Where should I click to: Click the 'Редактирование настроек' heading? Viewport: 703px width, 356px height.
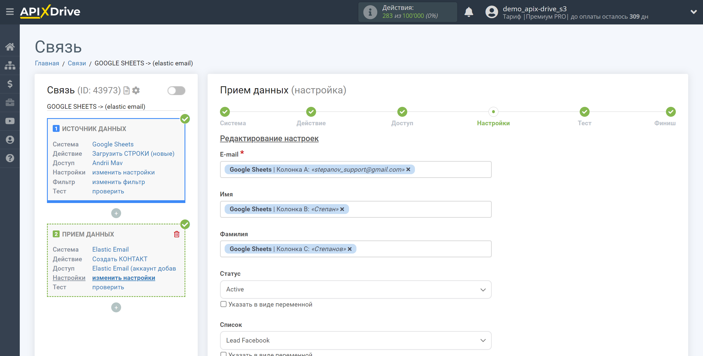pyautogui.click(x=269, y=138)
